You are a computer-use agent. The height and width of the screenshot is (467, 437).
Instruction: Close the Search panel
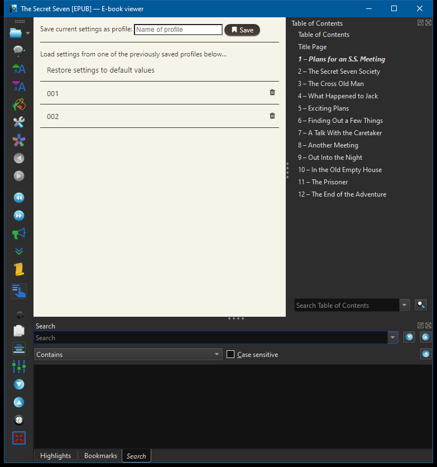point(429,325)
